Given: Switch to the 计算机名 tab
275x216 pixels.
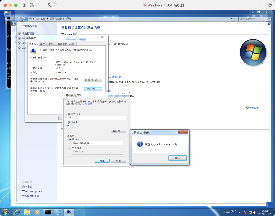Looking at the screenshot, I should (x=33, y=44).
